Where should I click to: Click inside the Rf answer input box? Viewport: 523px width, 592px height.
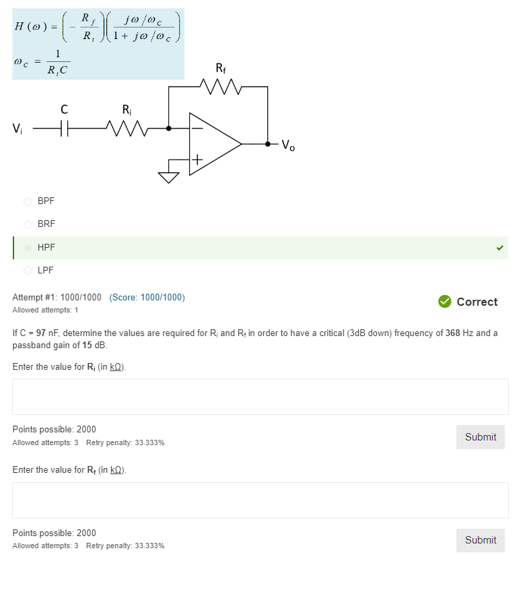tap(261, 500)
